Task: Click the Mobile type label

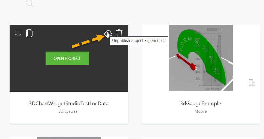Action: click(x=201, y=111)
